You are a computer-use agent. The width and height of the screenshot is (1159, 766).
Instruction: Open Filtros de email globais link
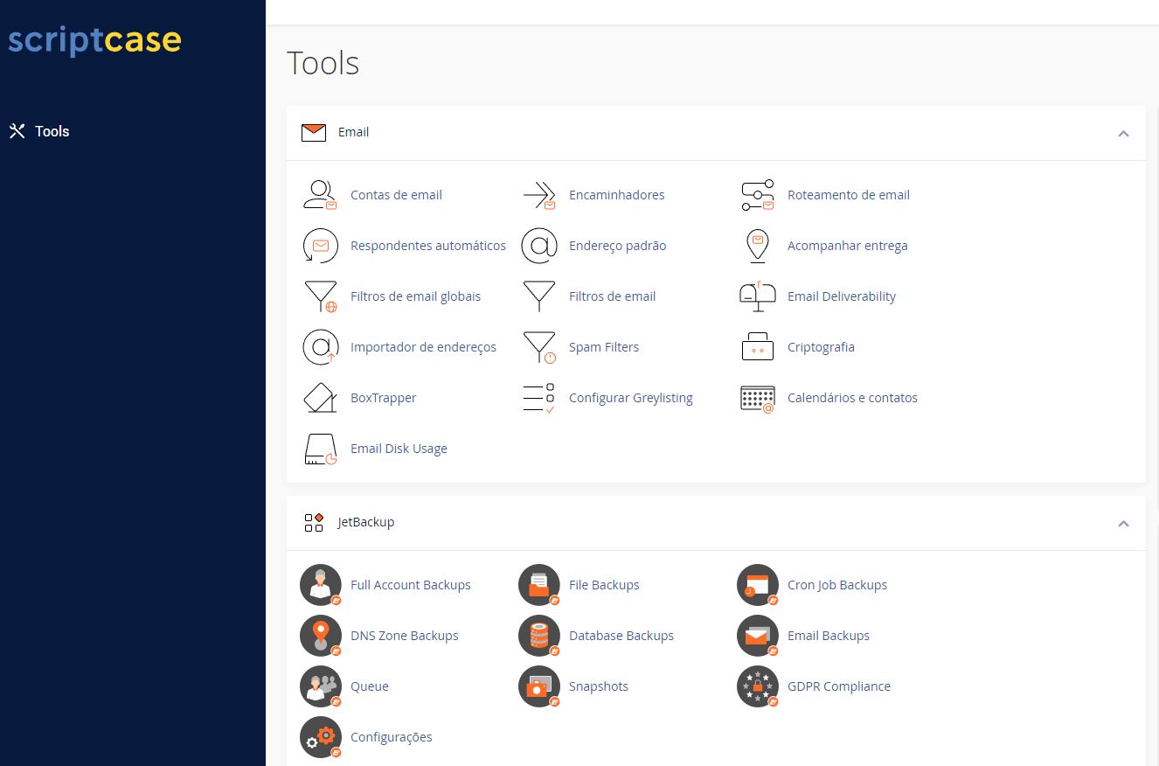tap(415, 296)
